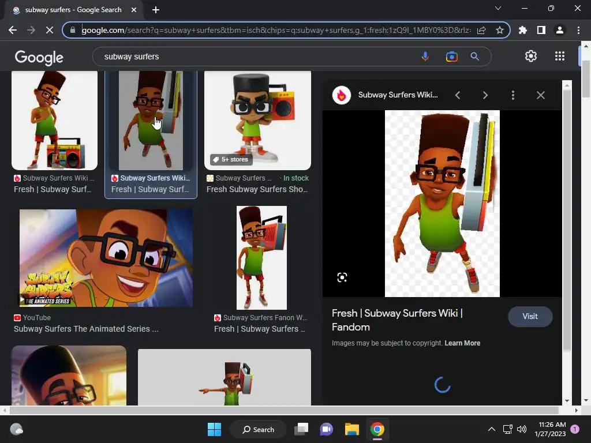The width and height of the screenshot is (591, 443).
Task: Open preview panel more options menu
Action: tap(513, 95)
